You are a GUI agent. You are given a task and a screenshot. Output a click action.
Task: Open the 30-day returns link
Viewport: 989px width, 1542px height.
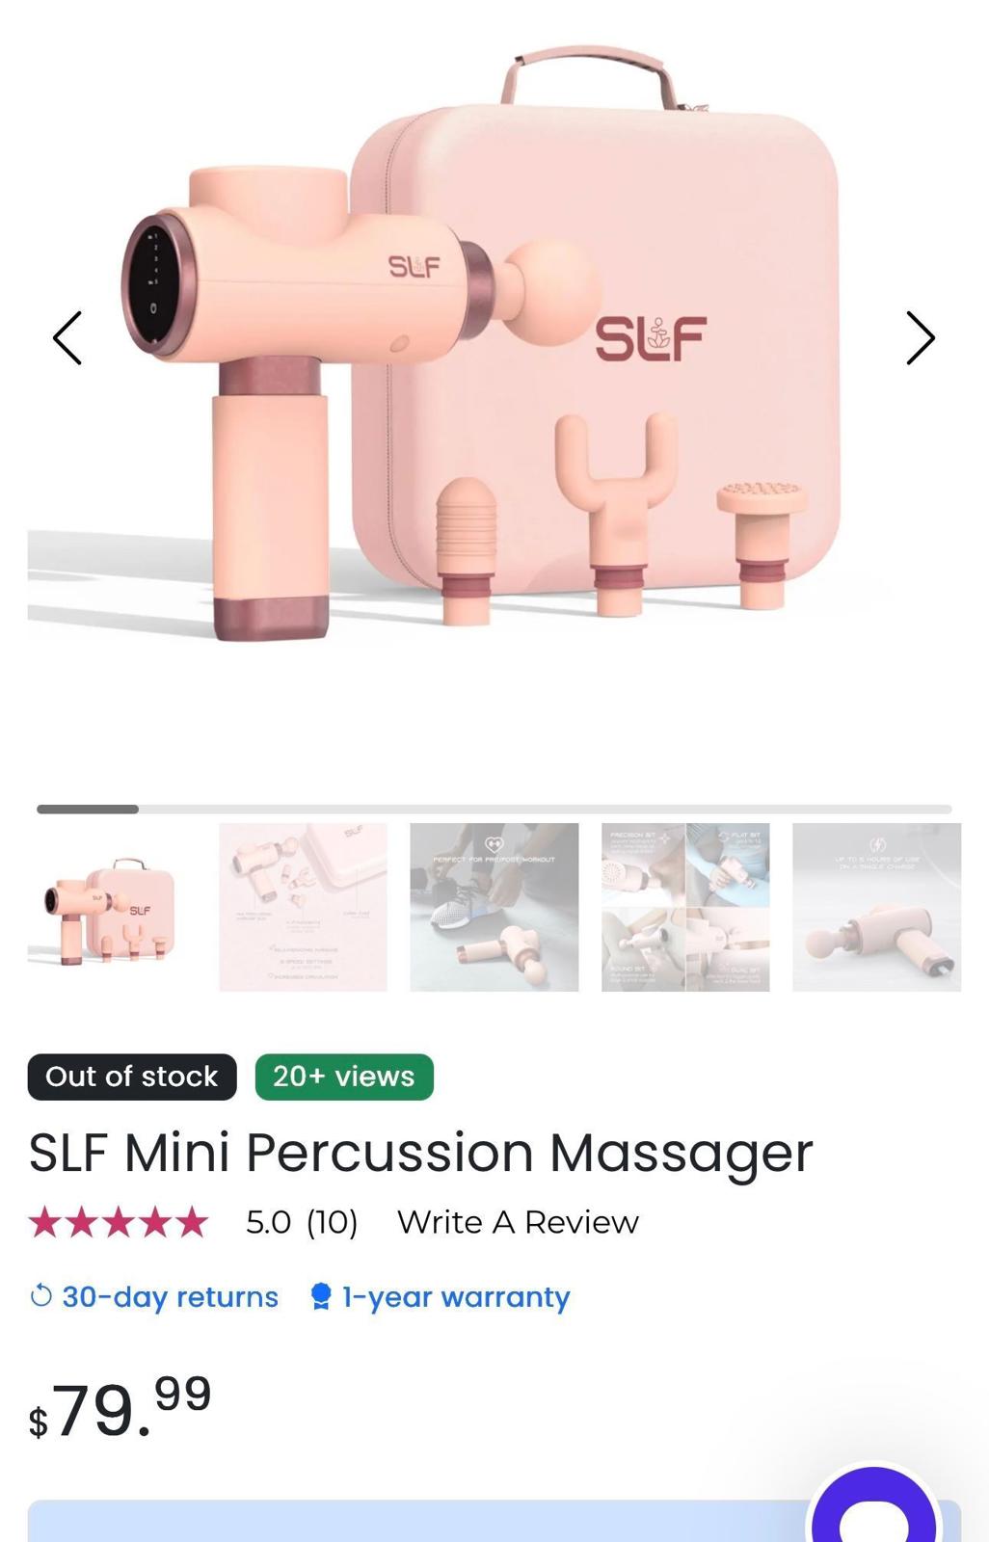click(170, 1297)
